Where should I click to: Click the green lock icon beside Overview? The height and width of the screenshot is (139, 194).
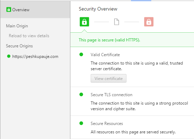pyautogui.click(x=9, y=9)
